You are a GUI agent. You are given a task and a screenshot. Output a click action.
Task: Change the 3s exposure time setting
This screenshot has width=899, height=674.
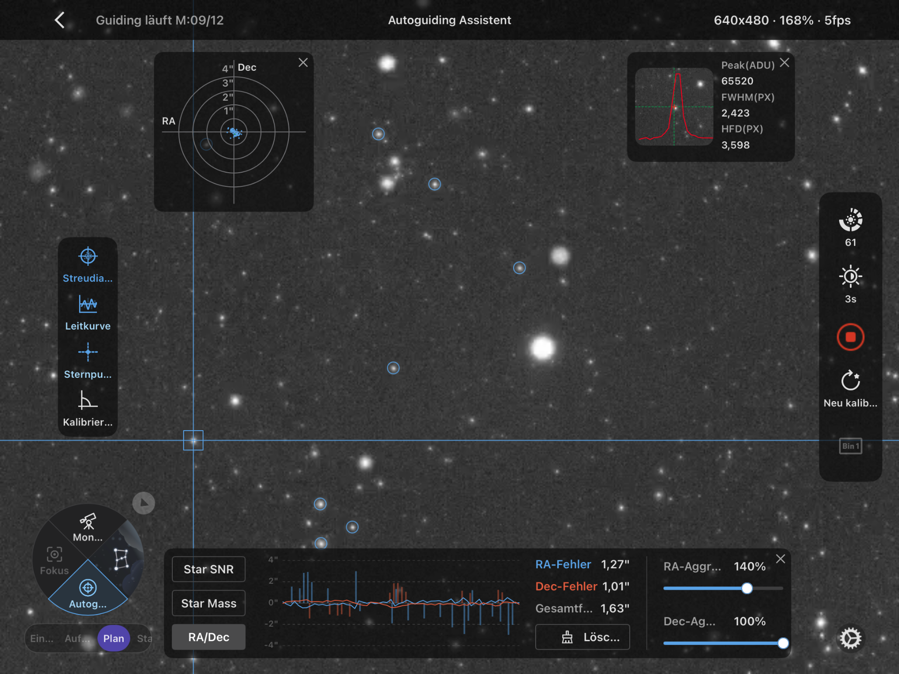pyautogui.click(x=850, y=285)
